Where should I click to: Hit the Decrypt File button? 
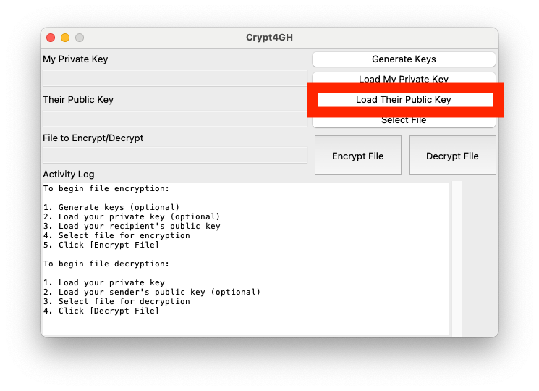tap(452, 156)
